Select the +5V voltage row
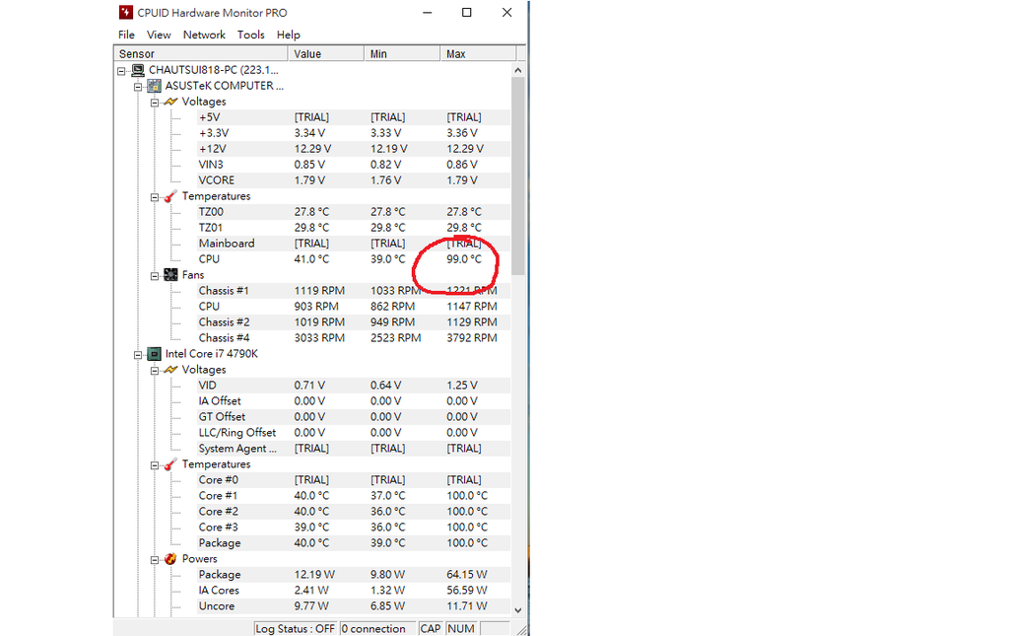 354,117
